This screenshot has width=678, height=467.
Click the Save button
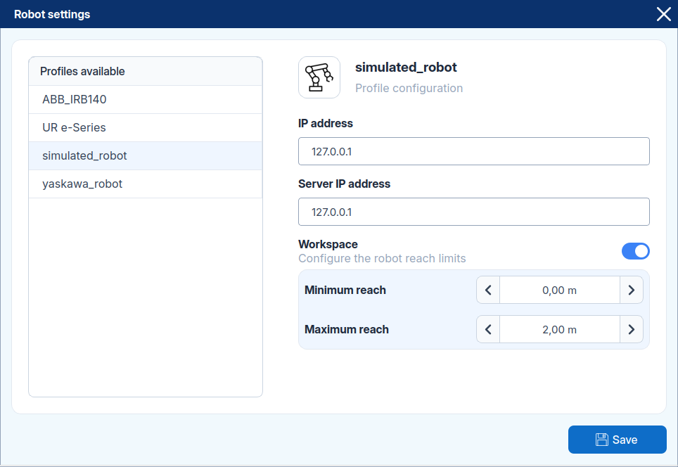coord(617,440)
